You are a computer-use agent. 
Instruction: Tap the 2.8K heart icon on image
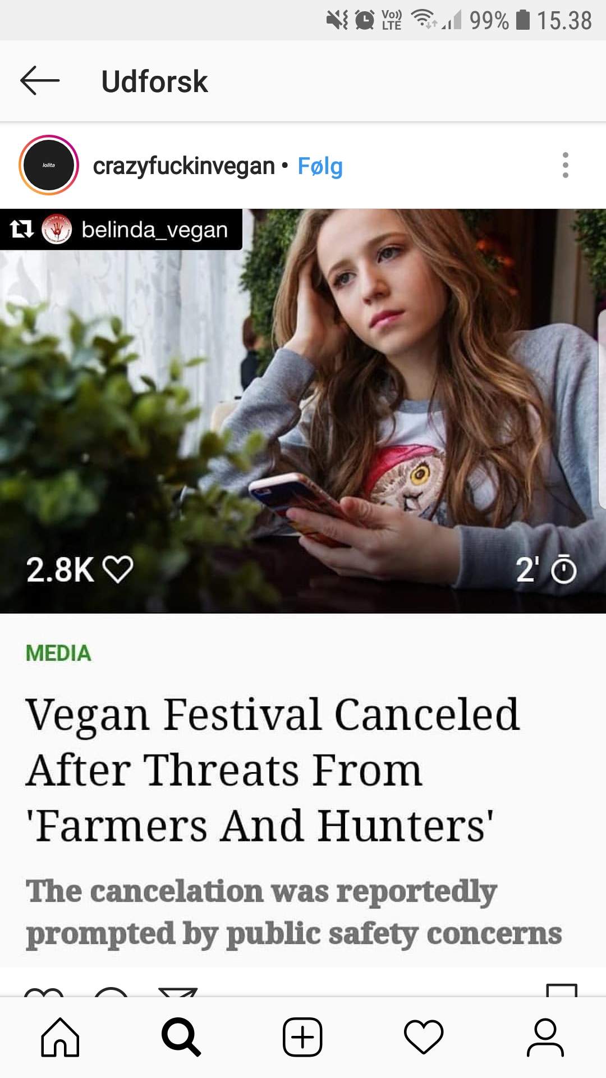pyautogui.click(x=118, y=570)
